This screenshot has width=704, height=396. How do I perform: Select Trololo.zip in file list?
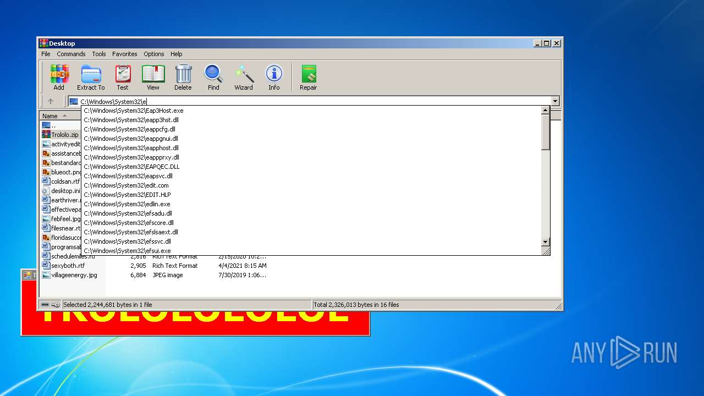click(61, 135)
